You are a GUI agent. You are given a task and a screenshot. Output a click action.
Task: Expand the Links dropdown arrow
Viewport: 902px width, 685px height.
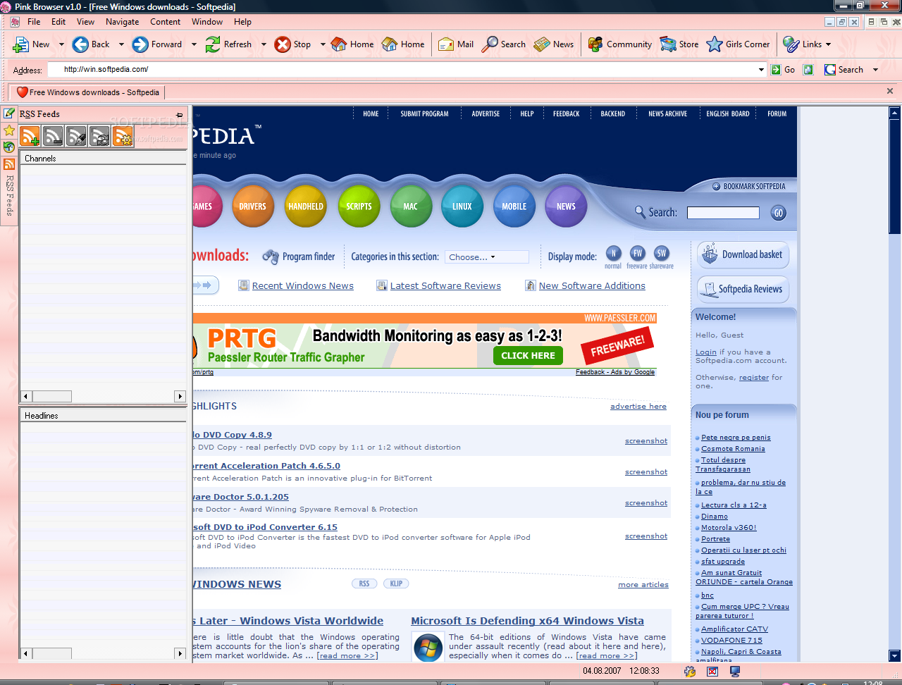click(828, 44)
